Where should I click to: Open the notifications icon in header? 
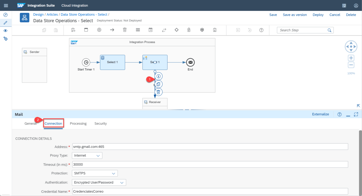pyautogui.click(x=344, y=5)
